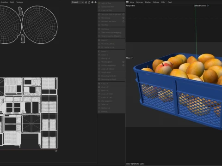Open the viewport hamburger menu icon
Screen dimensions: 222x166
[x=127, y=2]
